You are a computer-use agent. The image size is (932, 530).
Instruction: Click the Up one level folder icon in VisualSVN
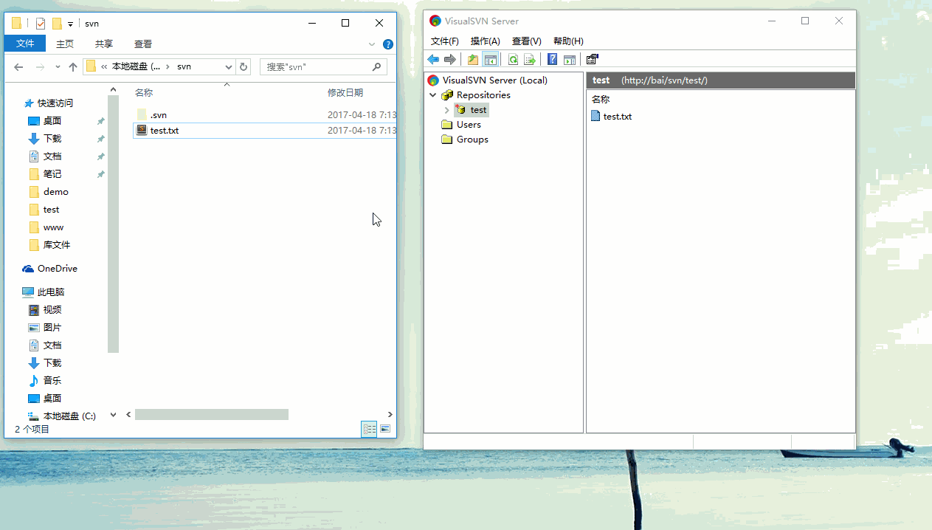coord(473,59)
